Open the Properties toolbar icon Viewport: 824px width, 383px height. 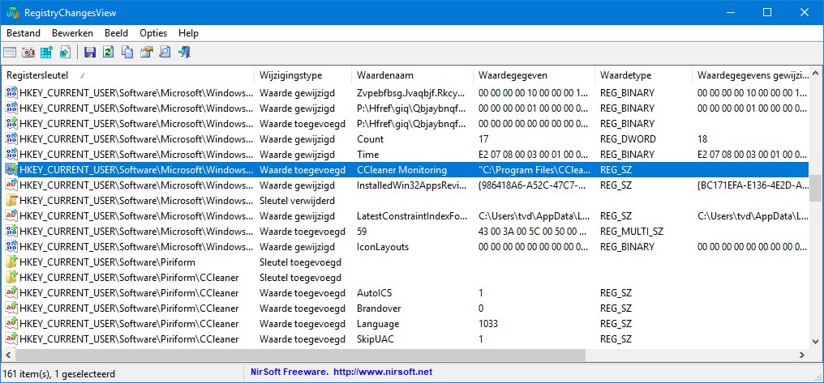click(146, 52)
